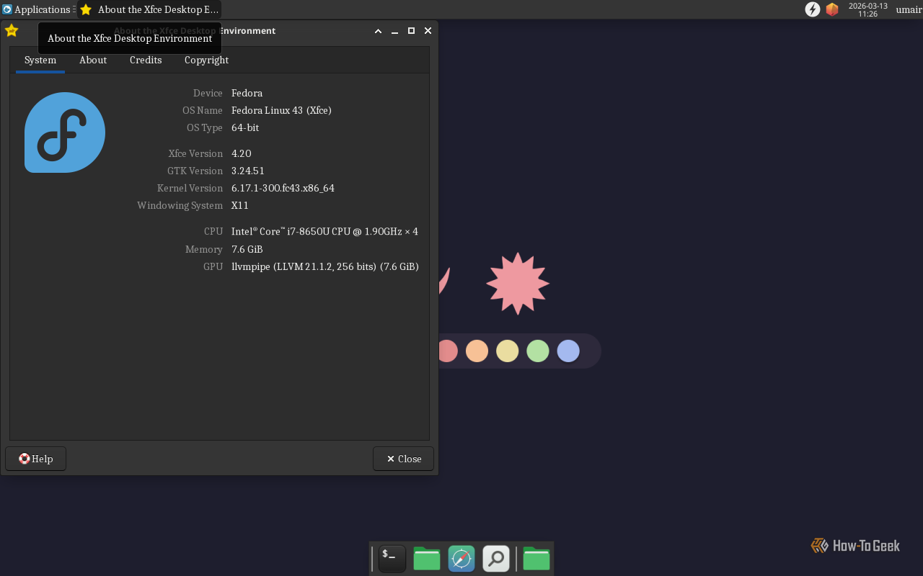The width and height of the screenshot is (923, 576).
Task: Select the llvmpipe GPU value
Action: (x=325, y=266)
